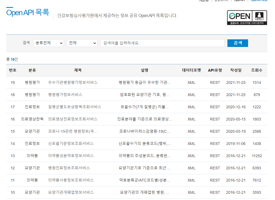Open the 전체 search scope dropdown

click(x=82, y=43)
